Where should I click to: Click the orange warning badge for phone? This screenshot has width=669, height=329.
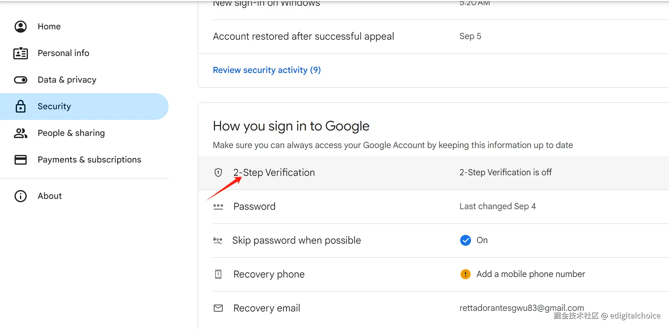pos(466,274)
